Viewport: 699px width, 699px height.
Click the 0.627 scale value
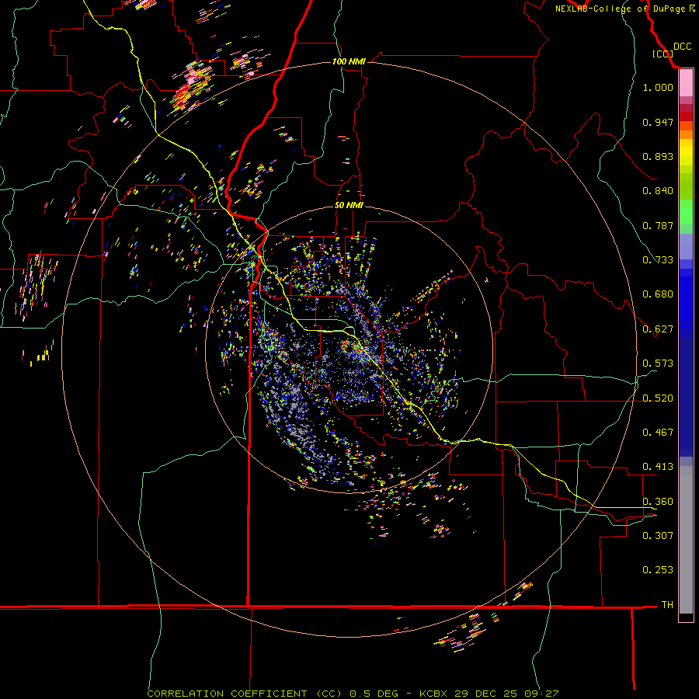[x=658, y=329]
